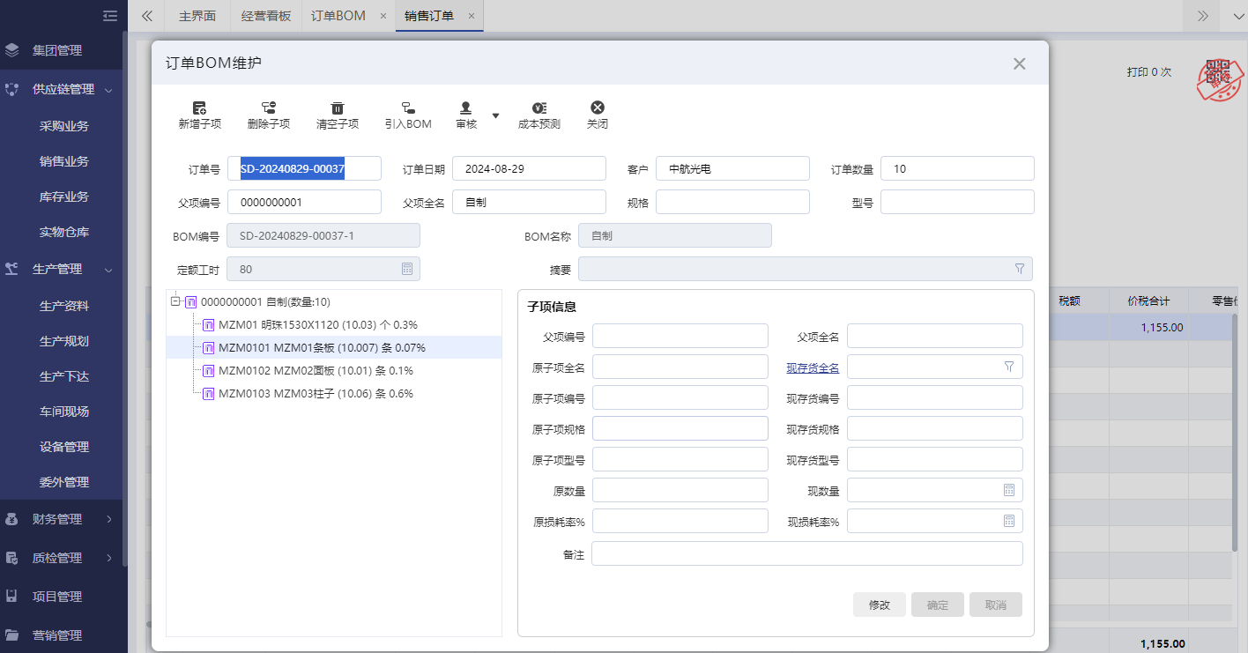
Task: Open the filter icon beside 摘要 field
Action: click(x=1019, y=269)
